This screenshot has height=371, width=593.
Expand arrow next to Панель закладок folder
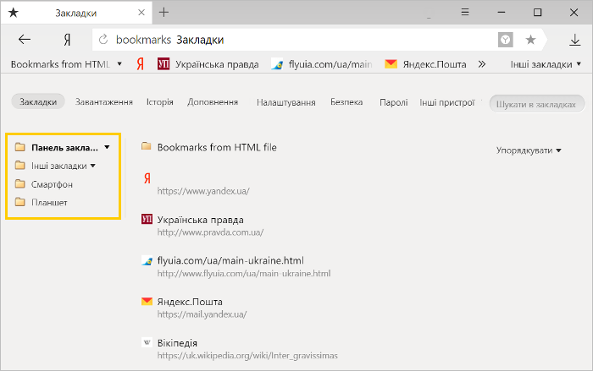pyautogui.click(x=107, y=148)
